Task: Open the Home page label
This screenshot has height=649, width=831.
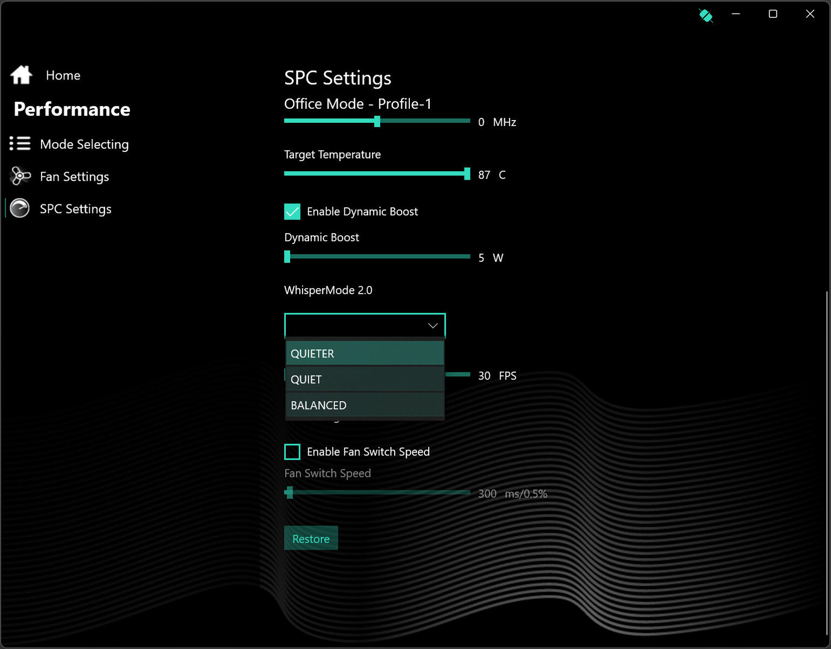Action: click(x=63, y=75)
